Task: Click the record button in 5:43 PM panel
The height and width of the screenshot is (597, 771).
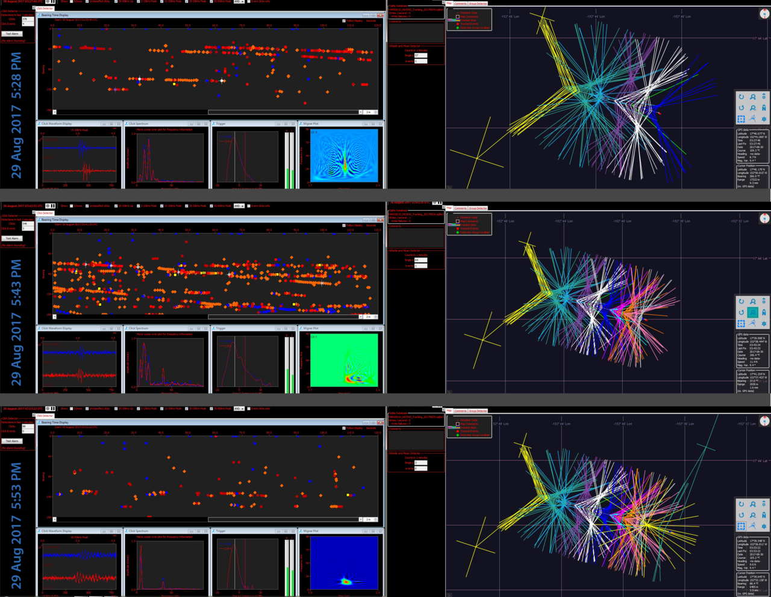Action: (x=48, y=206)
